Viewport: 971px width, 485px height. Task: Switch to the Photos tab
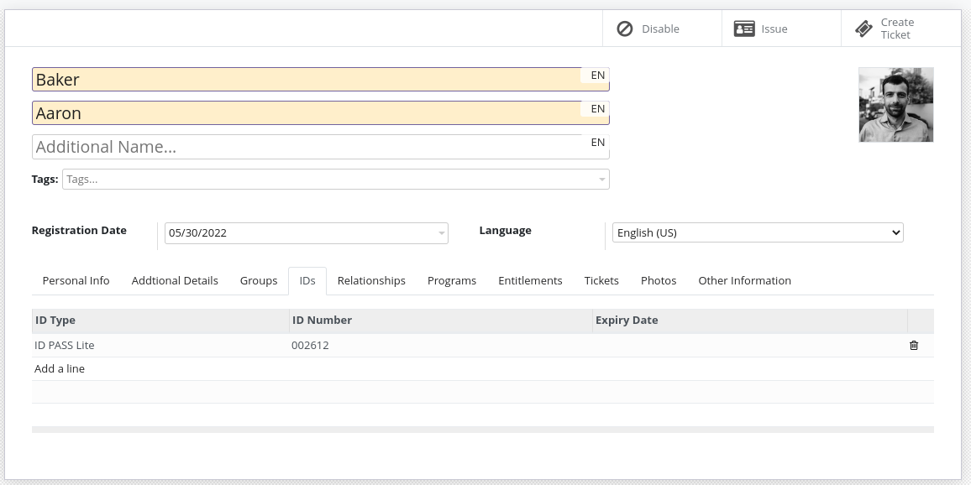(x=658, y=280)
